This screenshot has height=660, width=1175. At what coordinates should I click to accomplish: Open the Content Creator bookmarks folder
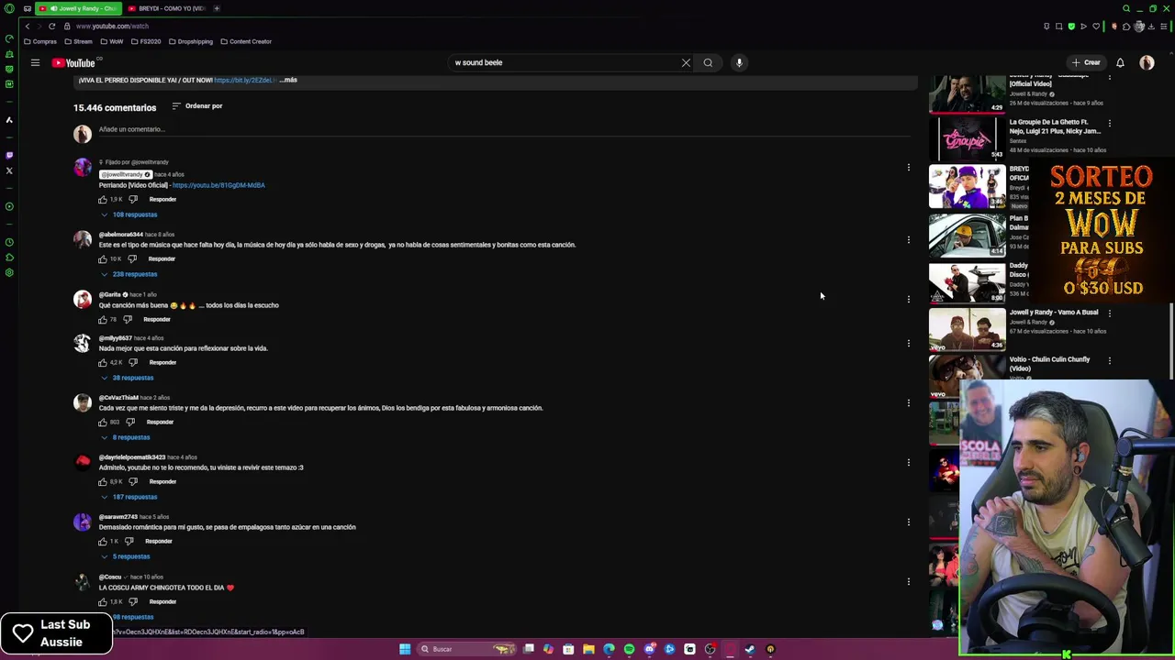pyautogui.click(x=246, y=41)
